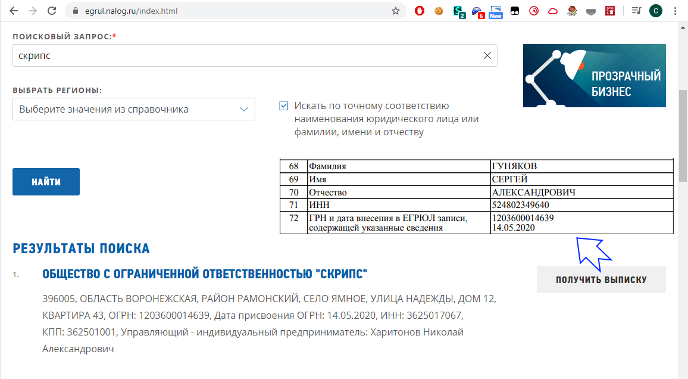Open Chrome's three-dot menu
688x379 pixels.
[x=675, y=11]
